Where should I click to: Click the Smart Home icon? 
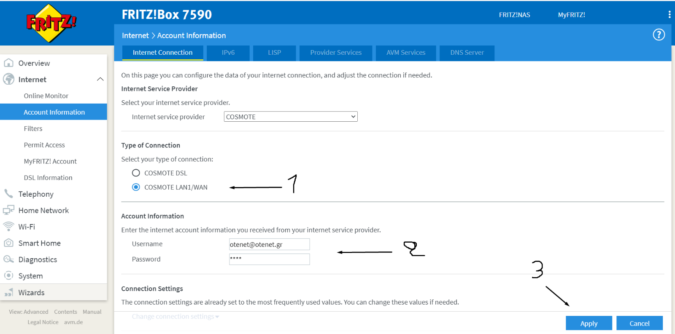(x=8, y=243)
